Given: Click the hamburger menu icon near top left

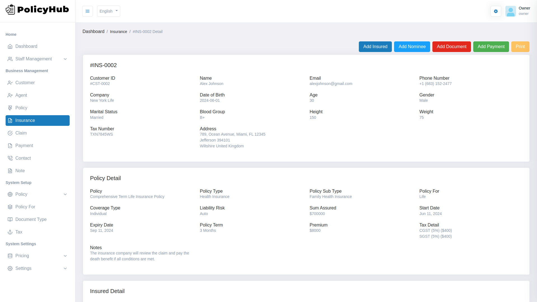Looking at the screenshot, I should [x=87, y=11].
